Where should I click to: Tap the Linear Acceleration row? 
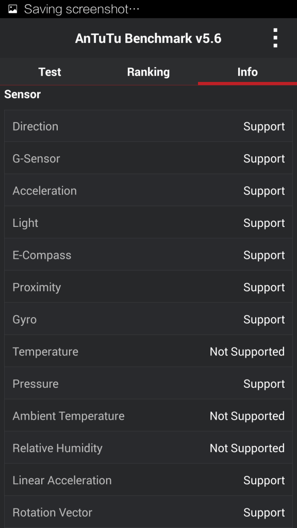pos(148,480)
